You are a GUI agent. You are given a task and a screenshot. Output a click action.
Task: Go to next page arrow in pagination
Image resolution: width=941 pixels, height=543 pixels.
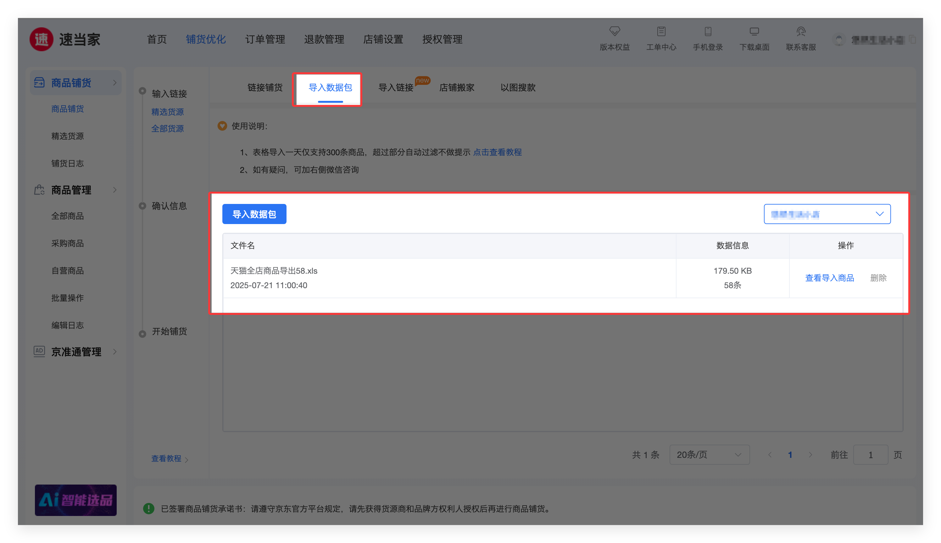[x=810, y=455]
